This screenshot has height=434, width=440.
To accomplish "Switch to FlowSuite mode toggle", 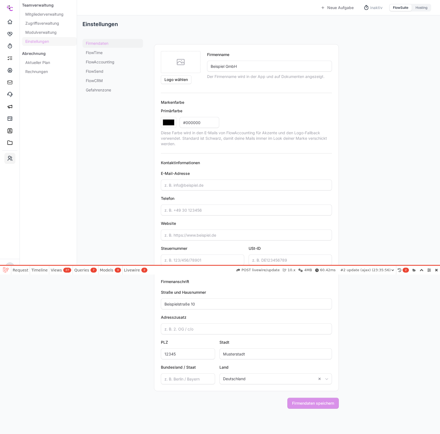I will [x=400, y=8].
